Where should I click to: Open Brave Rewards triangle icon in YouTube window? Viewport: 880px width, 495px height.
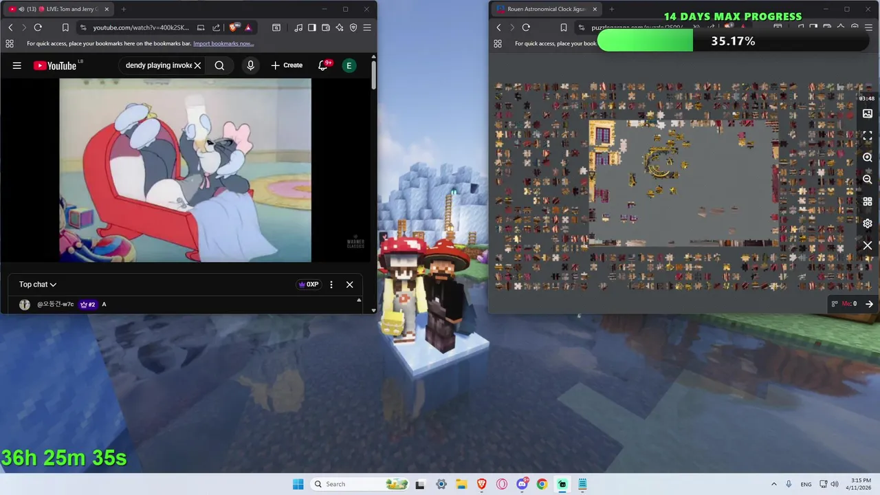pos(247,27)
